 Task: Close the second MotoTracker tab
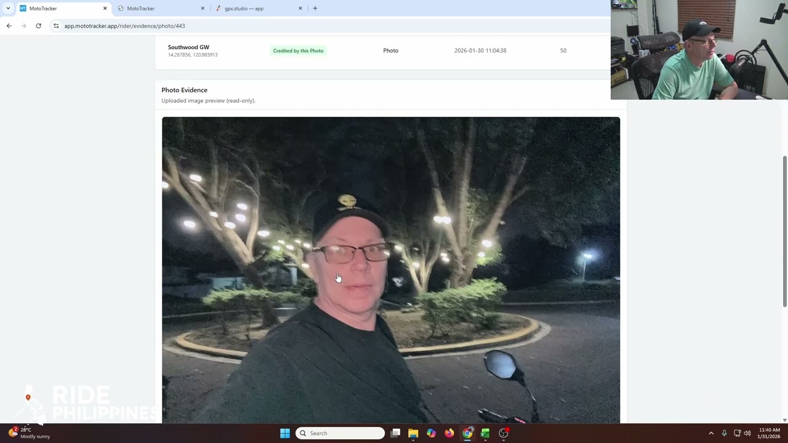coord(203,8)
